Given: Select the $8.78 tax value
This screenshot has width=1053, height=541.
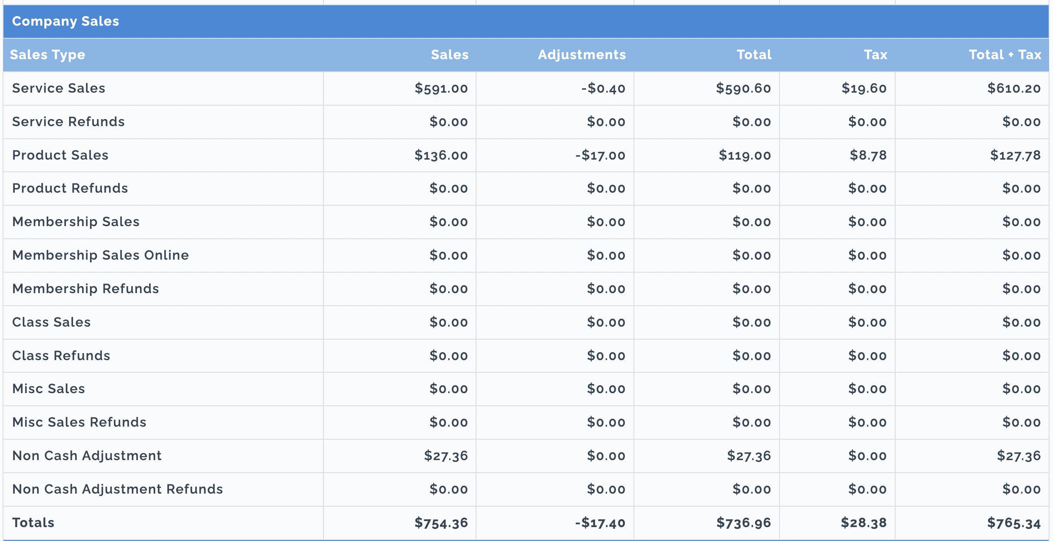Looking at the screenshot, I should tap(868, 155).
